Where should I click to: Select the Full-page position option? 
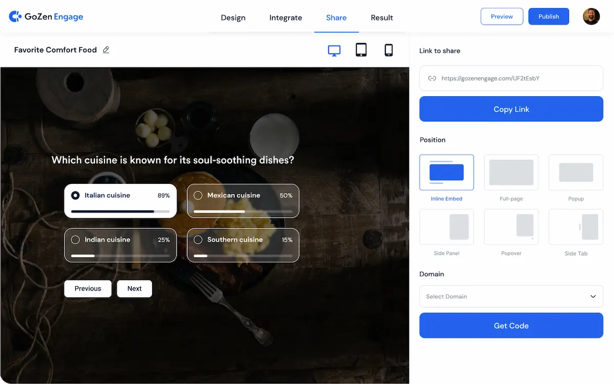tap(511, 173)
